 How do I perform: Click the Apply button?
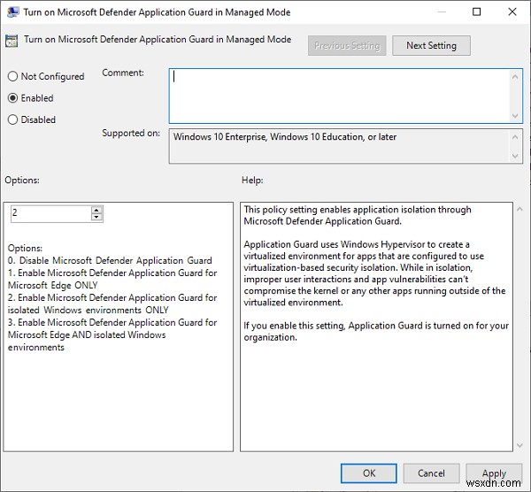[x=494, y=473]
